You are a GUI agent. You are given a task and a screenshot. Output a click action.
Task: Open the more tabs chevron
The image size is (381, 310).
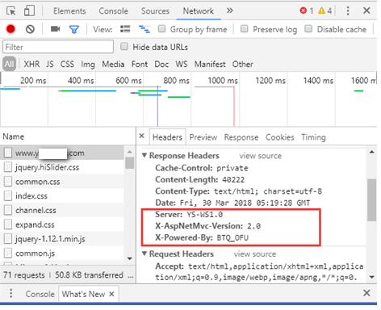(x=229, y=10)
